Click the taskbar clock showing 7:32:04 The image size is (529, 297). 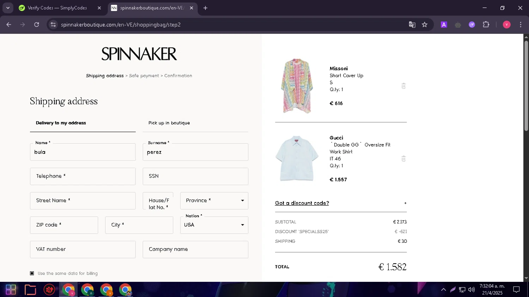[492, 290]
